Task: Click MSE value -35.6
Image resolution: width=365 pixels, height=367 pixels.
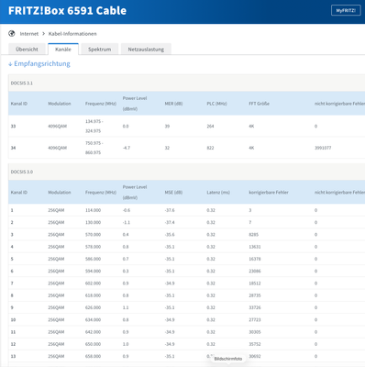Action: point(170,235)
